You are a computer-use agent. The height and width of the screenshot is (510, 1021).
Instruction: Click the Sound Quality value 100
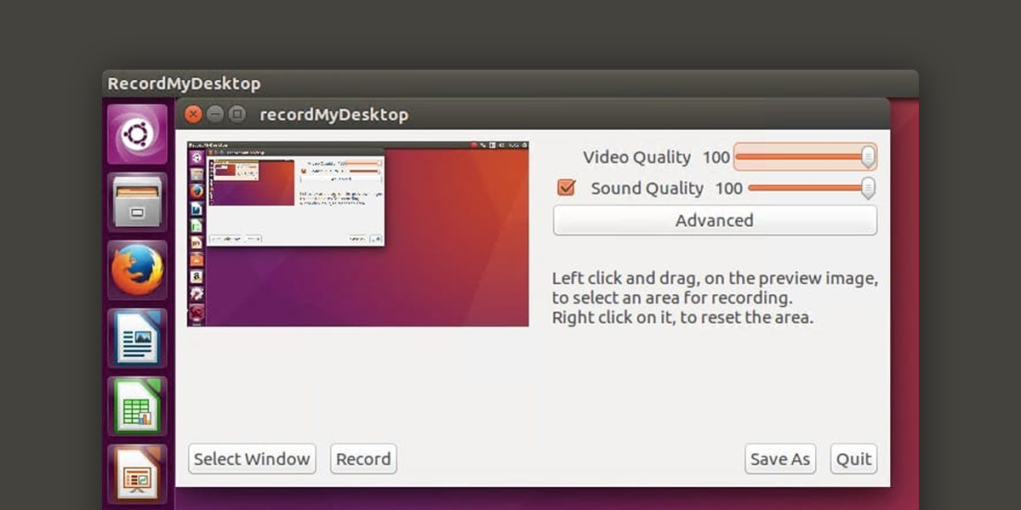(729, 189)
